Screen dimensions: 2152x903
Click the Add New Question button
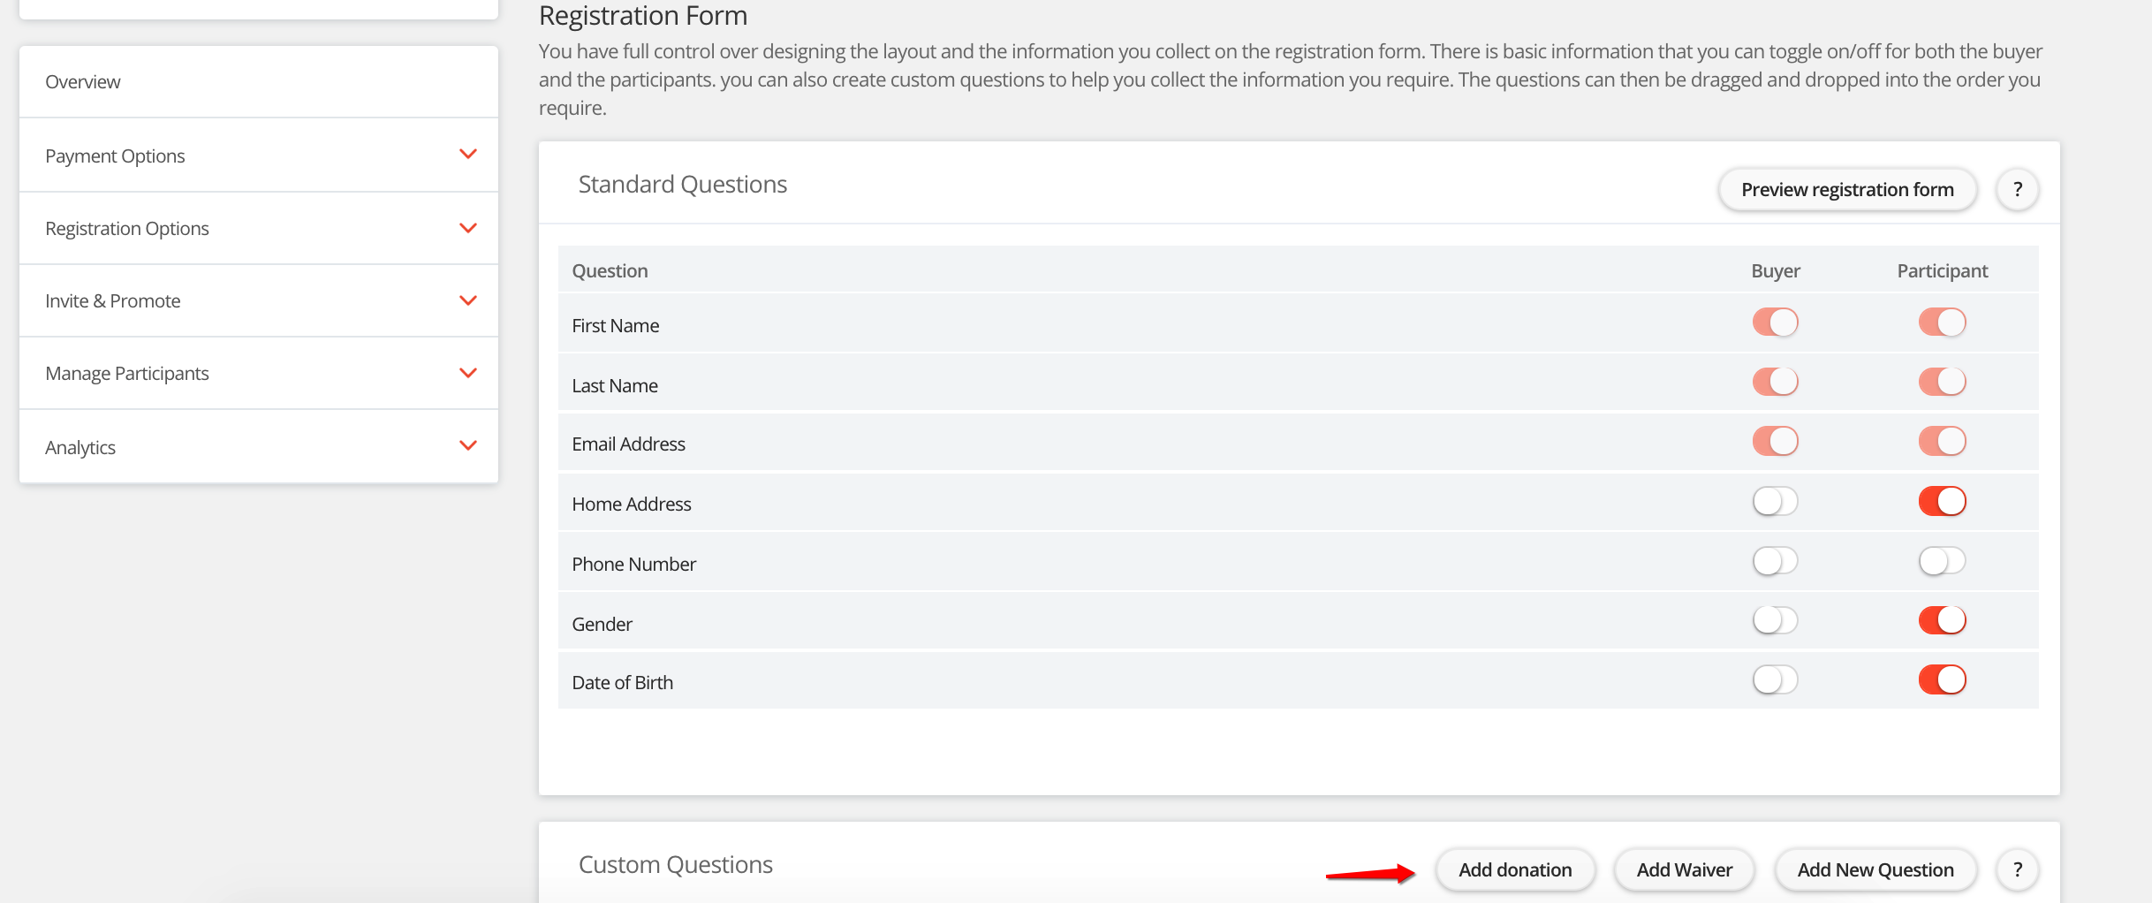click(1875, 870)
